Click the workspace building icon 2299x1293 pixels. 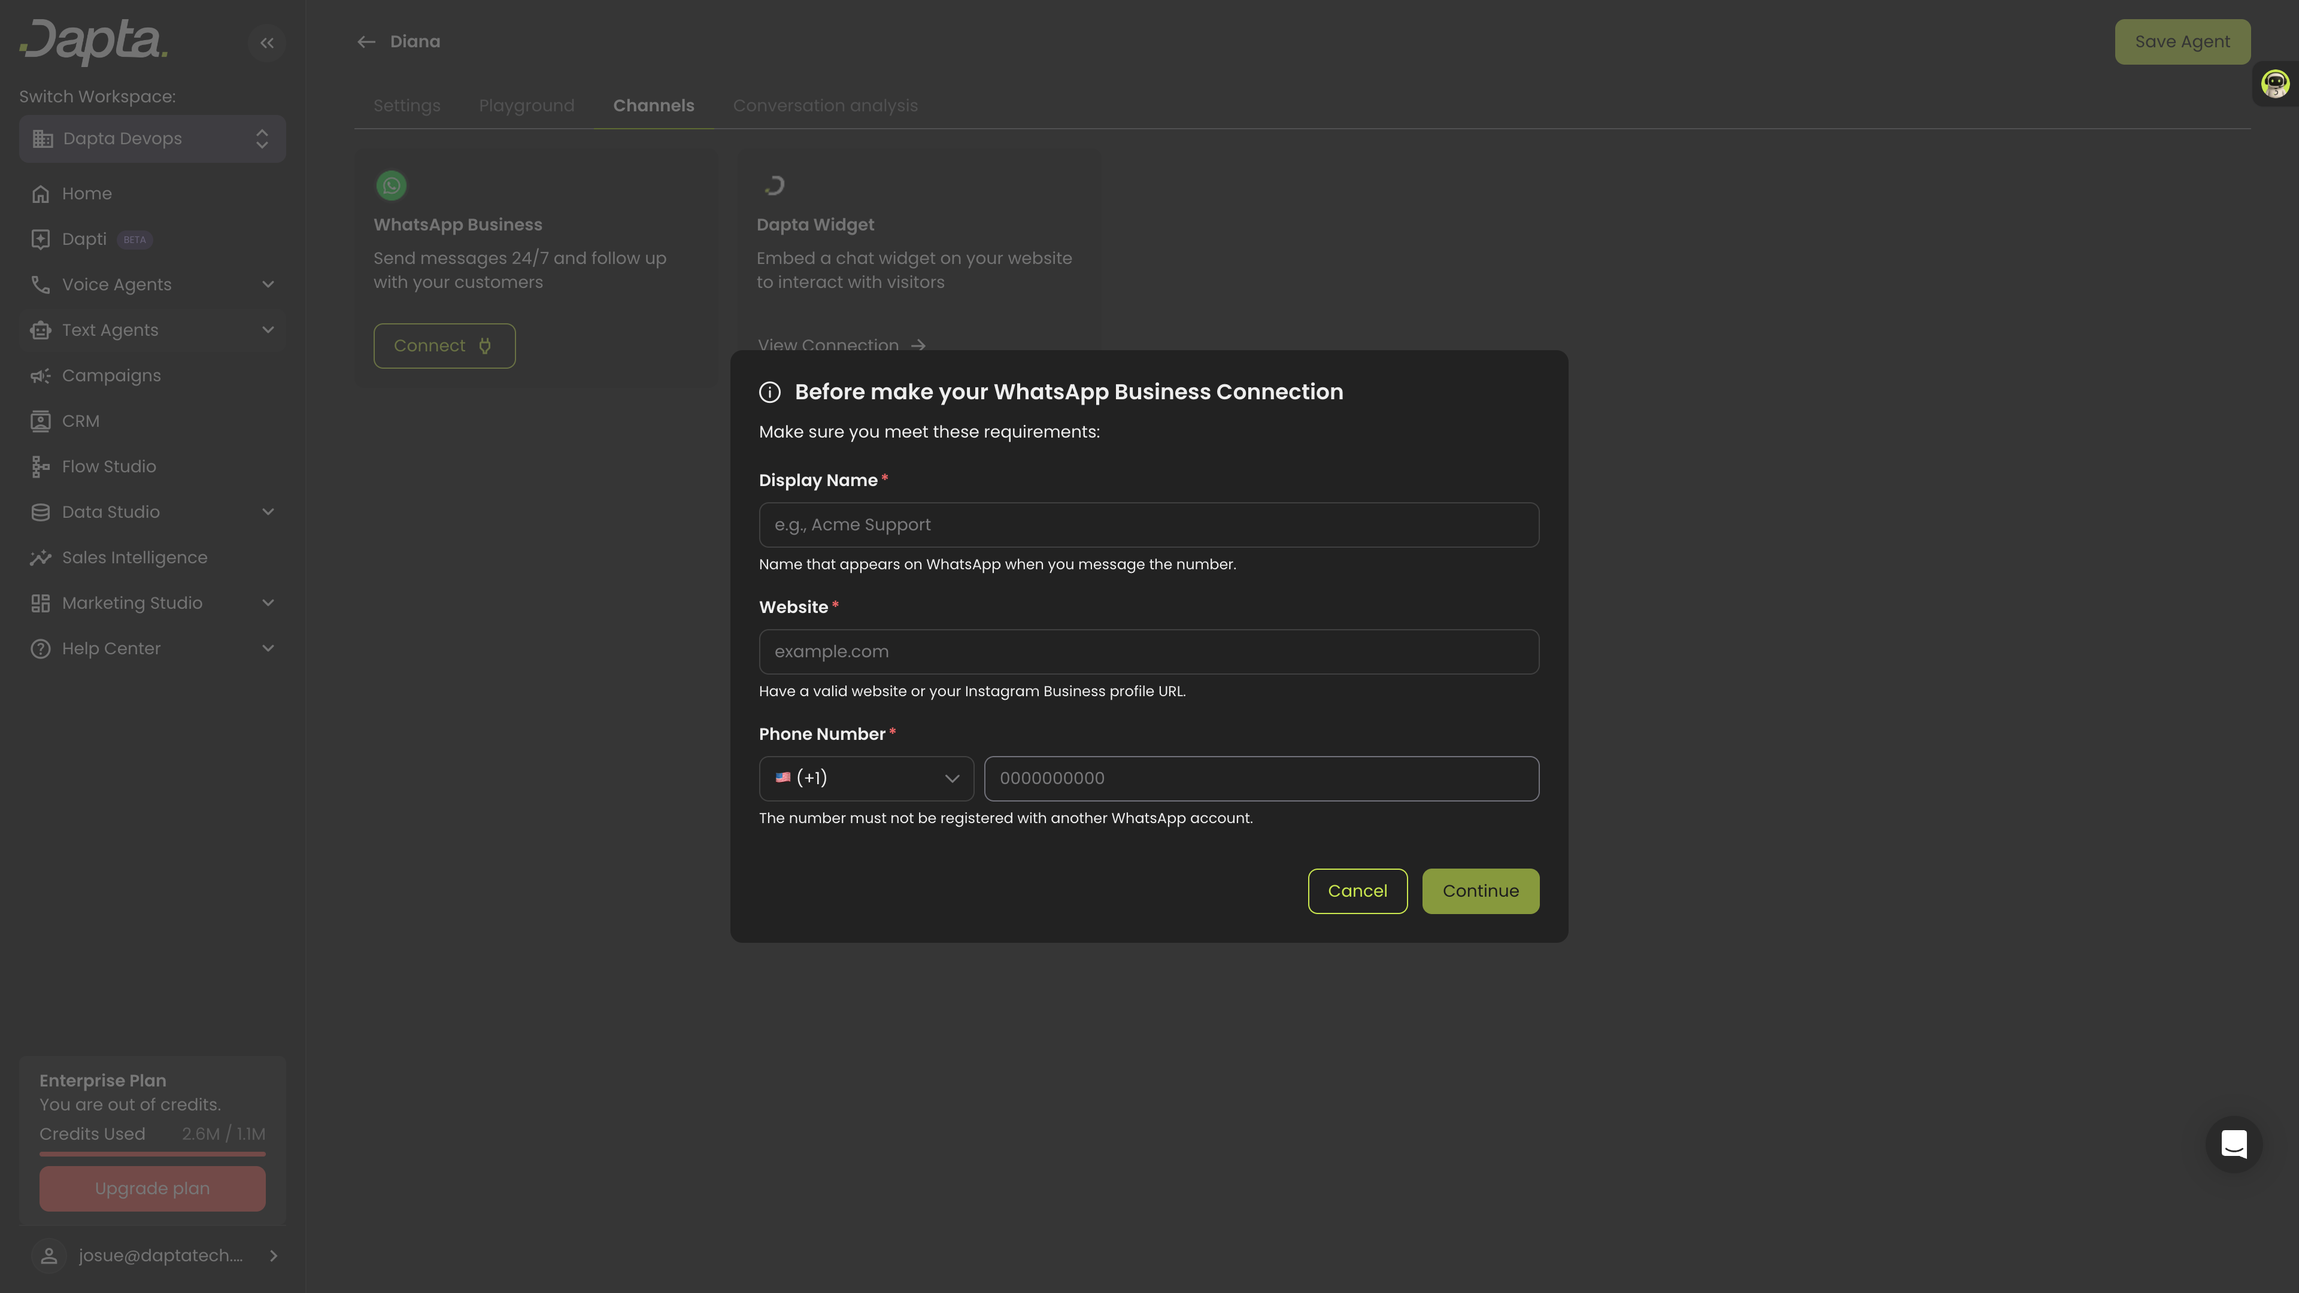click(x=43, y=139)
